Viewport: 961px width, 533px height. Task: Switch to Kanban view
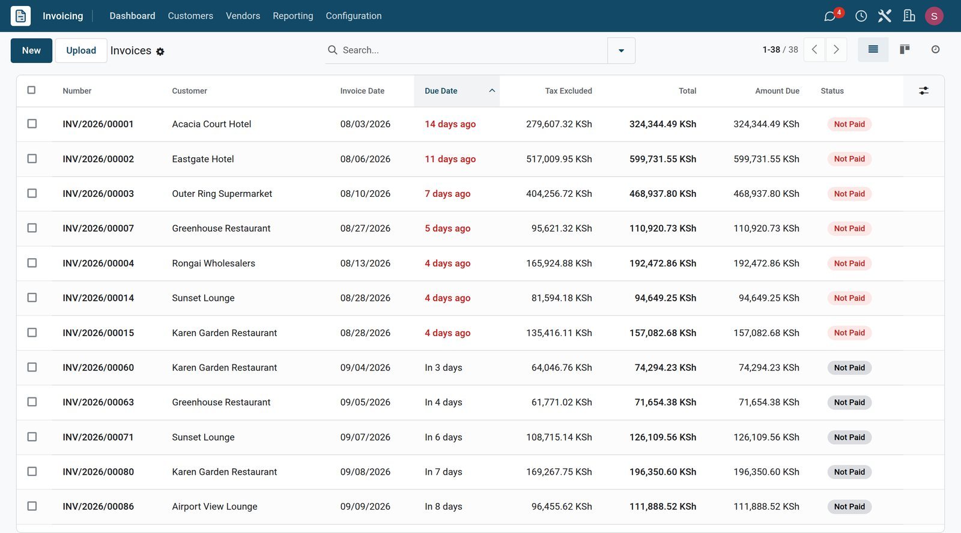[x=905, y=49]
